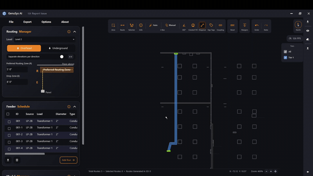Click the Load column header
Image resolution: width=313 pixels, height=176 pixels.
(40, 114)
